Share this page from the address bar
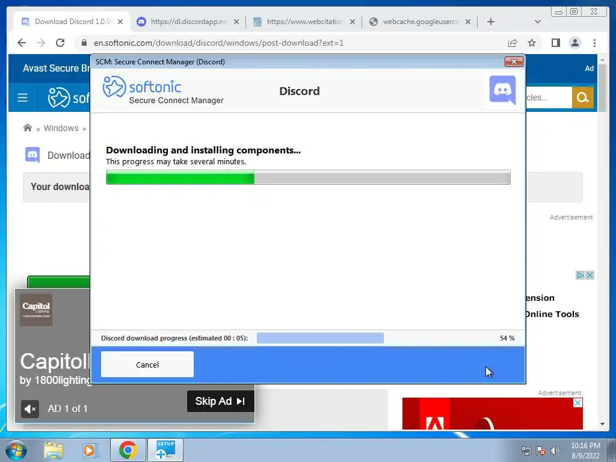616x462 pixels. point(513,43)
